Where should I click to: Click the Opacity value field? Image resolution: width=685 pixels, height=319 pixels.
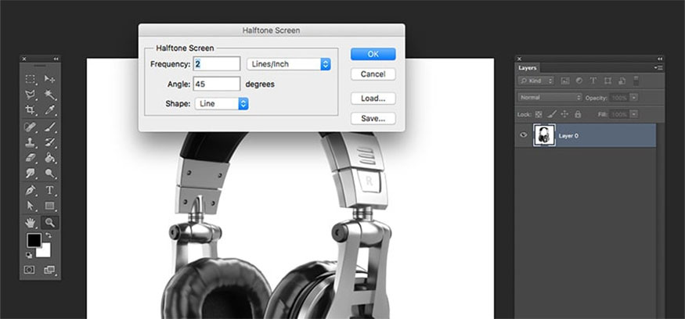(619, 98)
